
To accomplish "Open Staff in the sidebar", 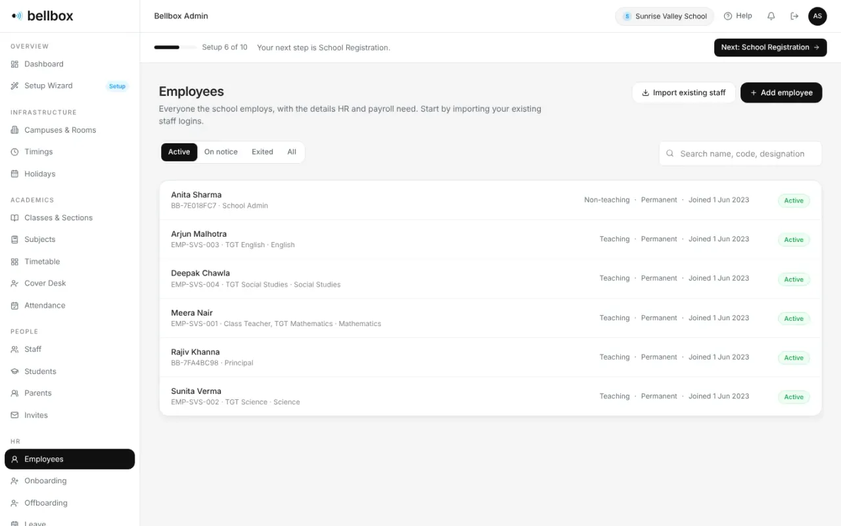I will 70,349.
